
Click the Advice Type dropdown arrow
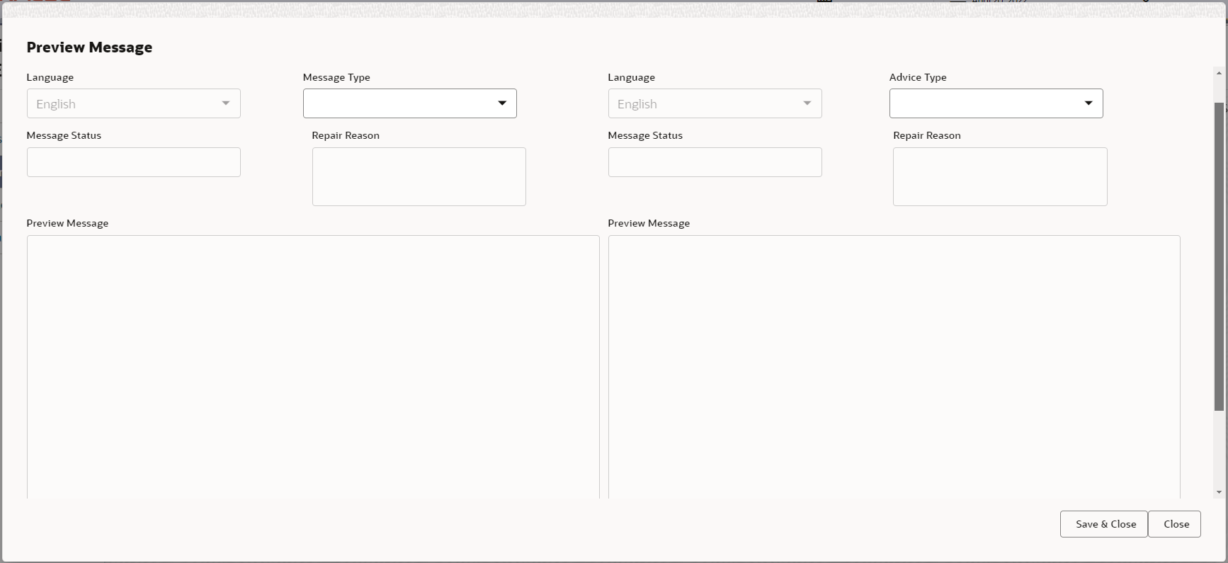[1088, 103]
